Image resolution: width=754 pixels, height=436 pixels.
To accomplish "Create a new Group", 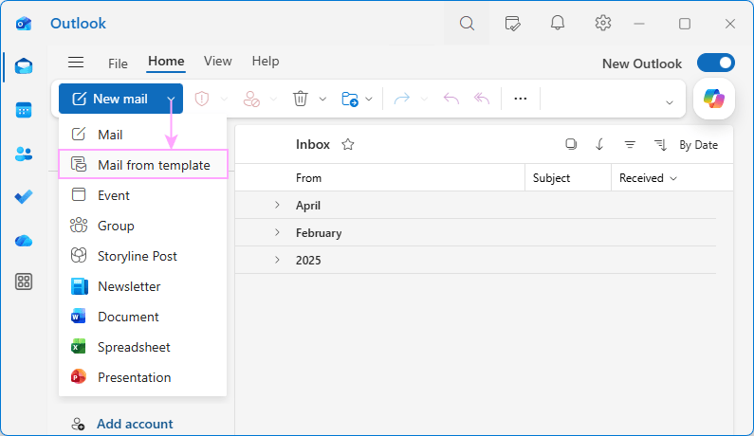I will 142,226.
